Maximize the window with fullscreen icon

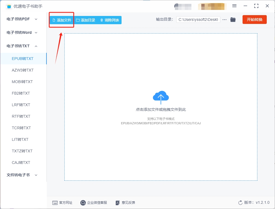click(x=256, y=6)
